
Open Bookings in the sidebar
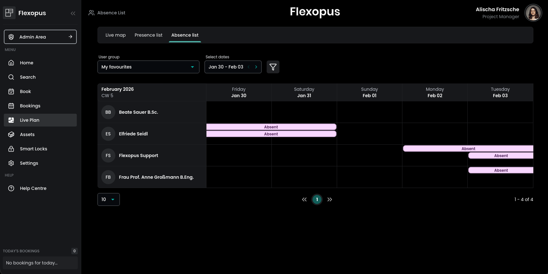coord(30,106)
